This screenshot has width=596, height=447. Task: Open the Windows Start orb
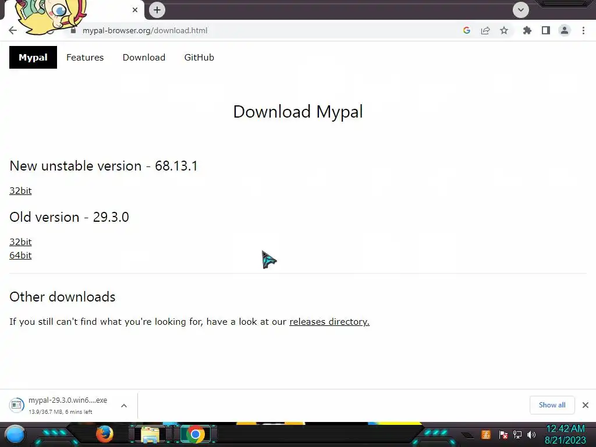tap(15, 434)
